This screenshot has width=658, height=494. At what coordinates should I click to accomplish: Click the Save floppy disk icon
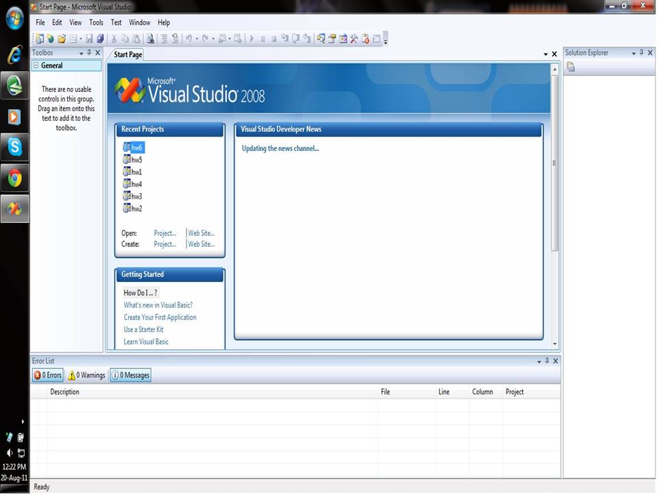pos(89,38)
